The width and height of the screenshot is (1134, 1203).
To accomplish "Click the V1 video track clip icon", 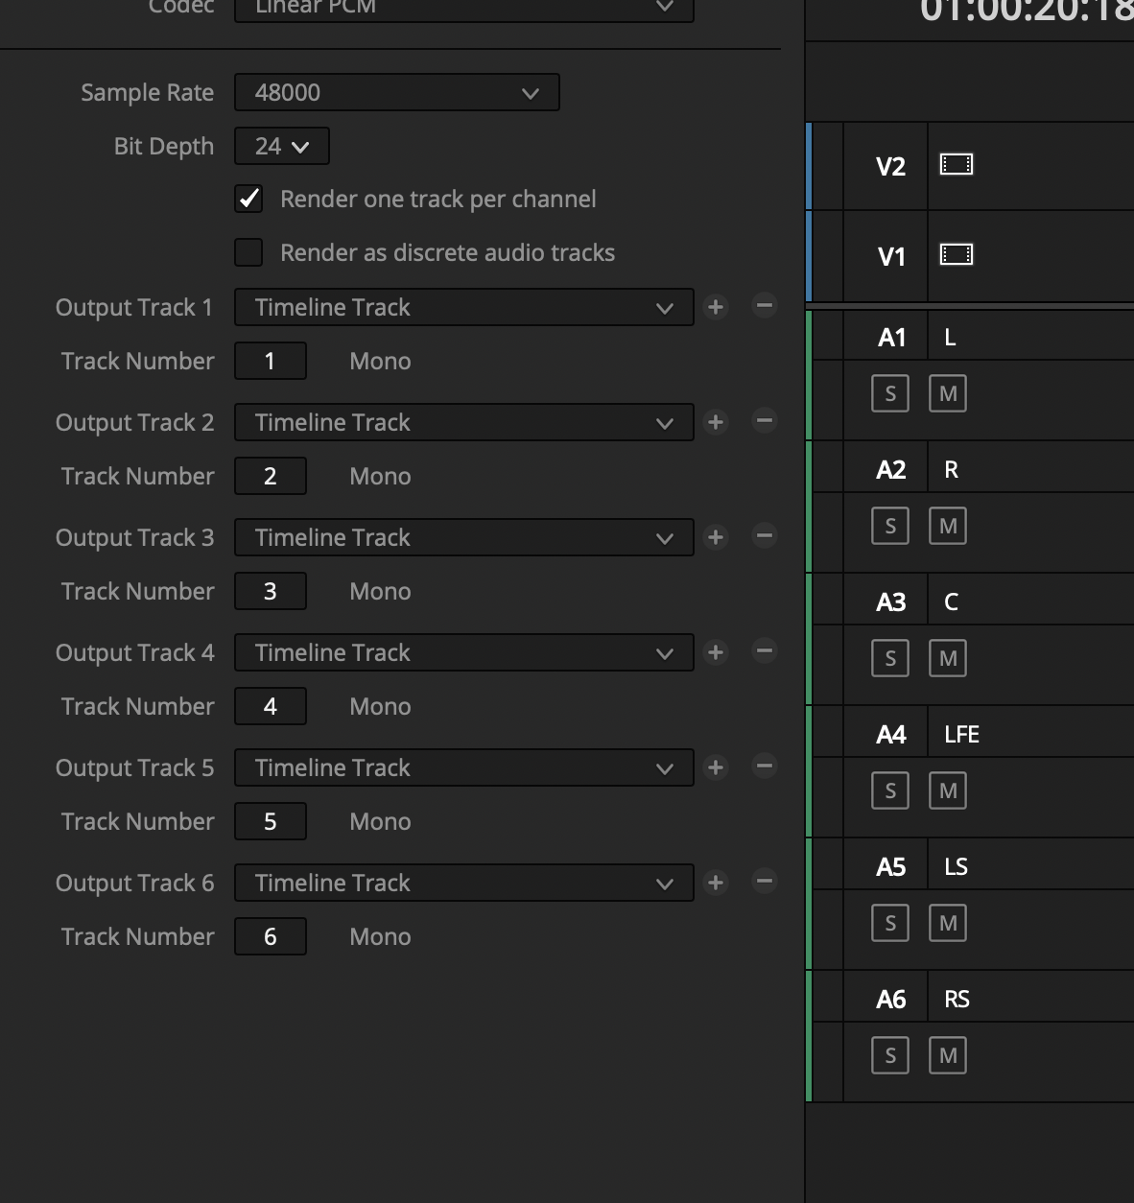I will click(957, 254).
